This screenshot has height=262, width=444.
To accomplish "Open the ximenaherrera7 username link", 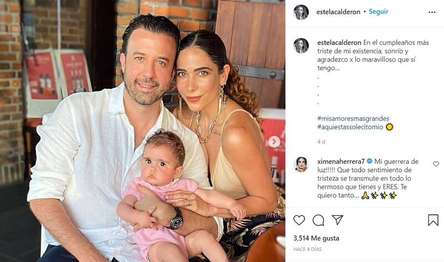I will (341, 162).
